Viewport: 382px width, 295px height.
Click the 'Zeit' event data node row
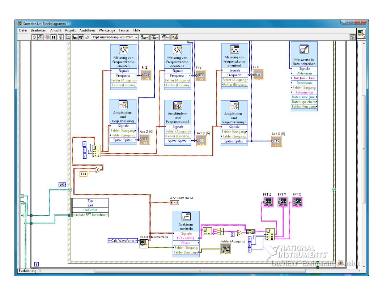click(90, 205)
